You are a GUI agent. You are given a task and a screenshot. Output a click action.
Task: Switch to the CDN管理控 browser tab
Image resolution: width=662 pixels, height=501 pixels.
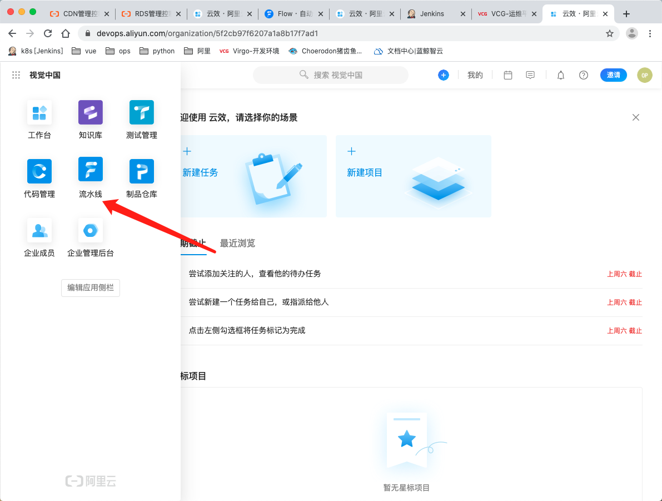[79, 14]
